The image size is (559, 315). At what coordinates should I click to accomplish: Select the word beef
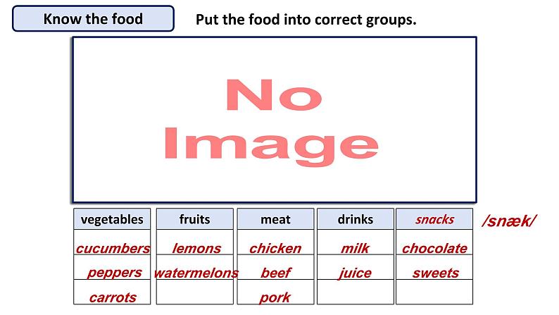click(x=275, y=273)
